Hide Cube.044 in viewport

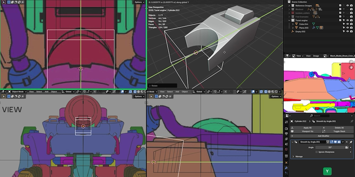click(348, 24)
